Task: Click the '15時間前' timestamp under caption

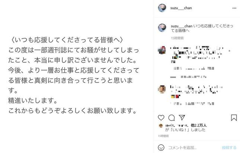Action: pos(177,38)
